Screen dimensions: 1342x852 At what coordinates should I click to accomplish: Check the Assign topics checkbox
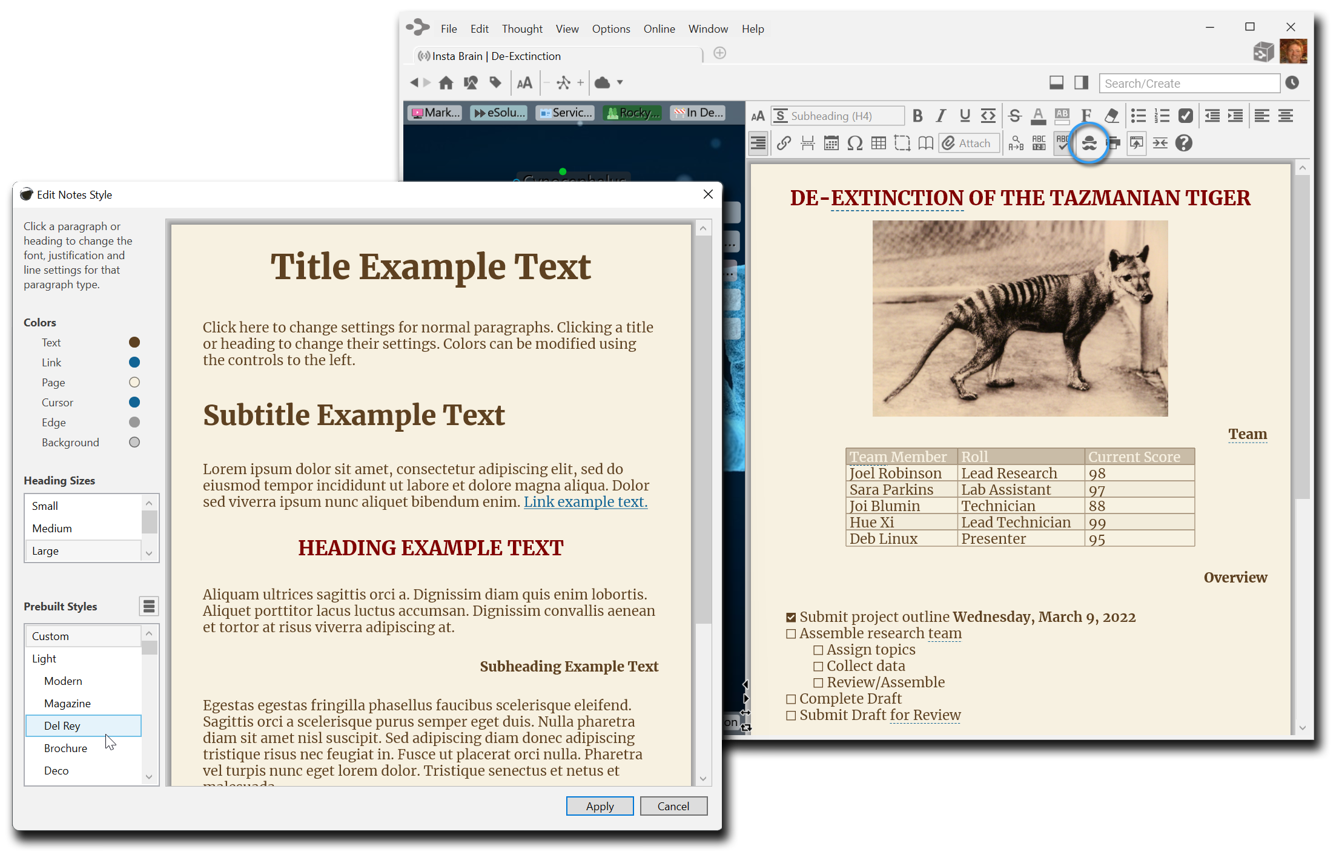click(x=818, y=649)
